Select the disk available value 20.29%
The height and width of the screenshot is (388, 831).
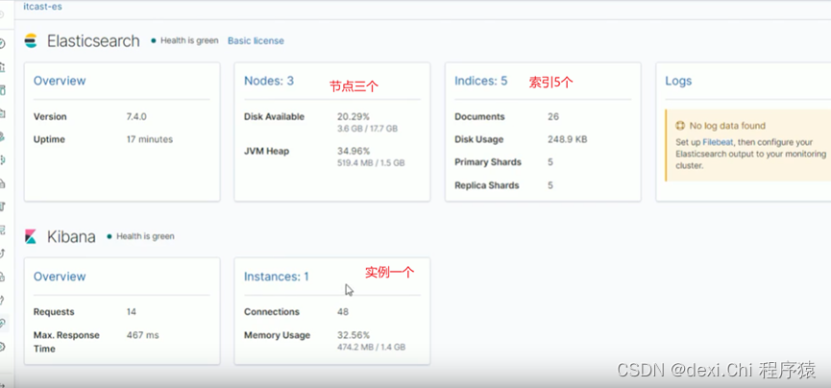click(x=354, y=116)
